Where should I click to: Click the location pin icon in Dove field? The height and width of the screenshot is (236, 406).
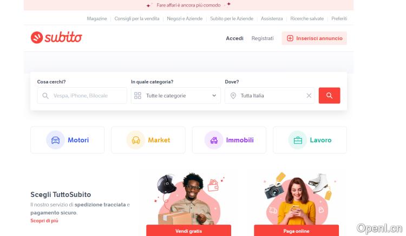233,95
